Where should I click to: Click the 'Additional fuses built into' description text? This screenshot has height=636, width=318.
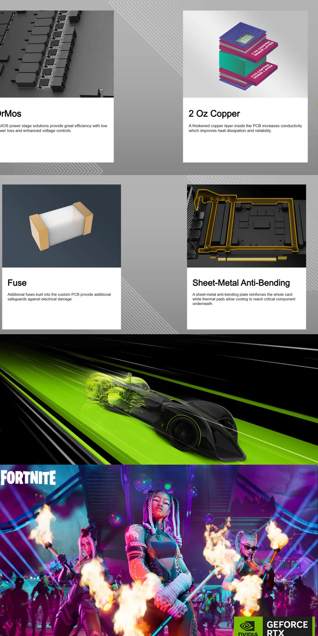point(59,297)
